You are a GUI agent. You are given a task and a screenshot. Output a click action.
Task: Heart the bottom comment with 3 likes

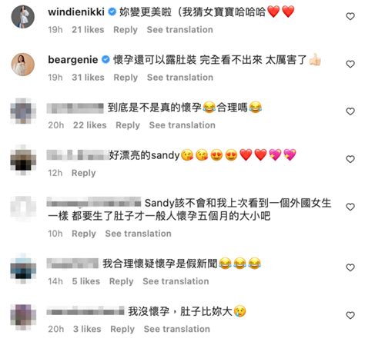[350, 315]
